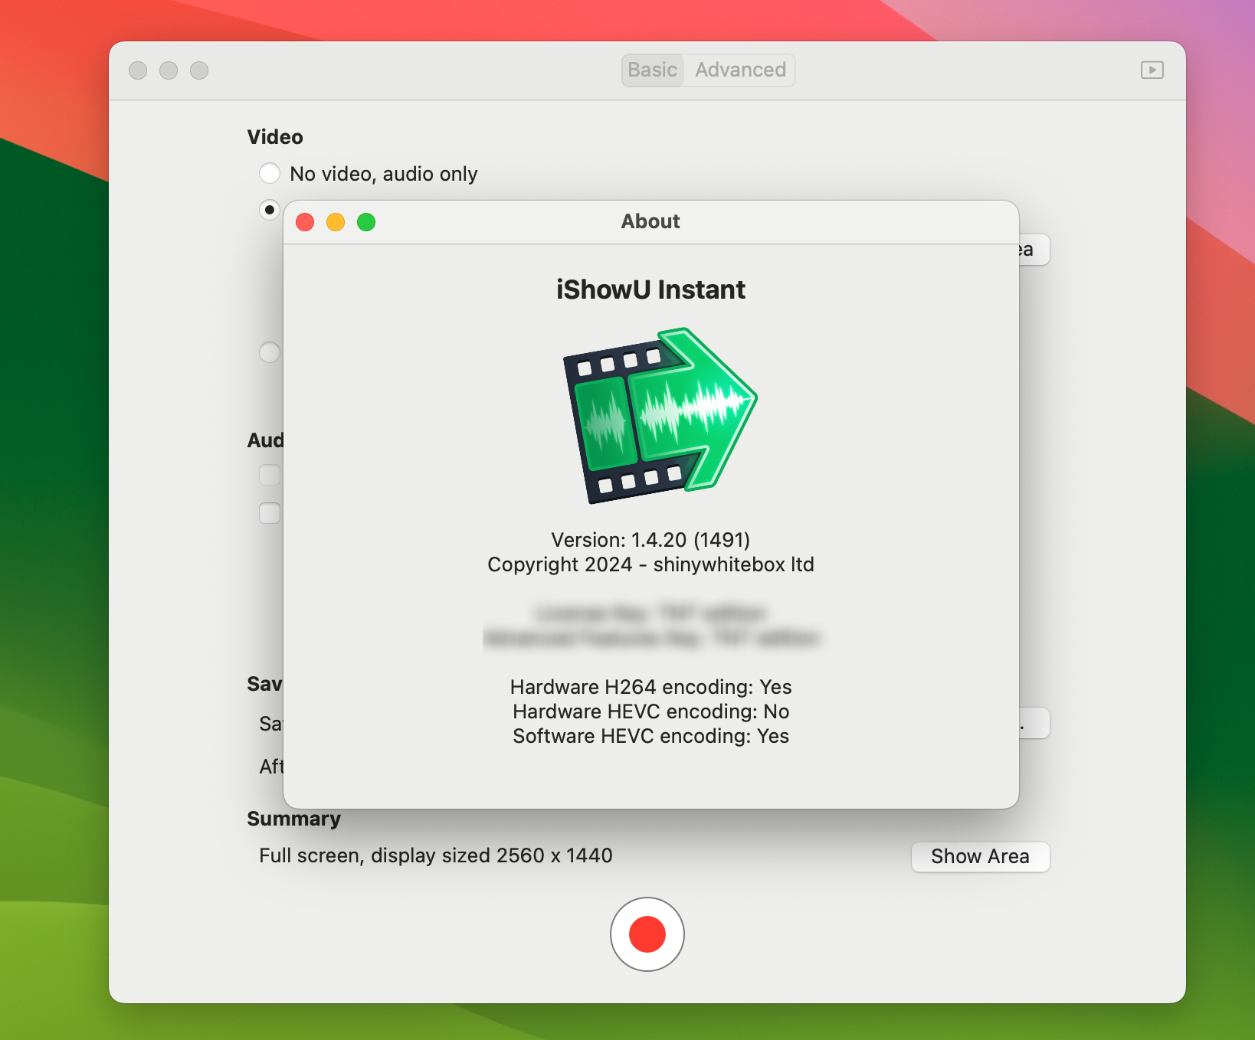
Task: Toggle the second checkbox under Audio
Action: click(x=269, y=513)
